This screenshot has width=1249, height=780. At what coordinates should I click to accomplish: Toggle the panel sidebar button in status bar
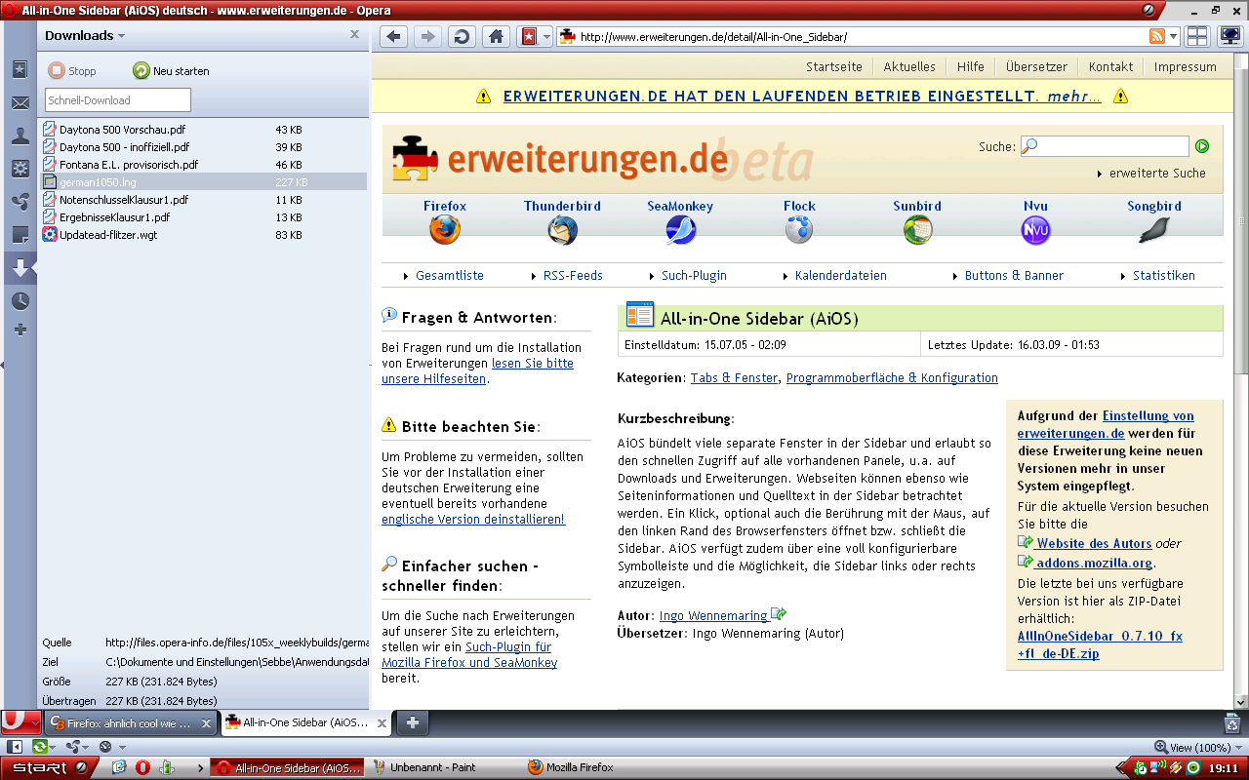coord(15,747)
